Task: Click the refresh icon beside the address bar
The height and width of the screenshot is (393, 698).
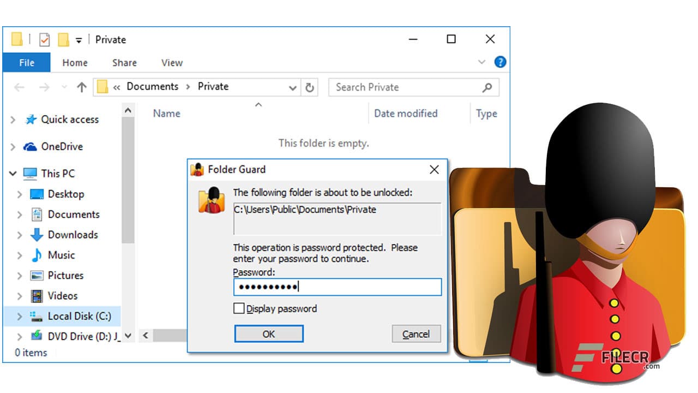Action: [x=310, y=87]
